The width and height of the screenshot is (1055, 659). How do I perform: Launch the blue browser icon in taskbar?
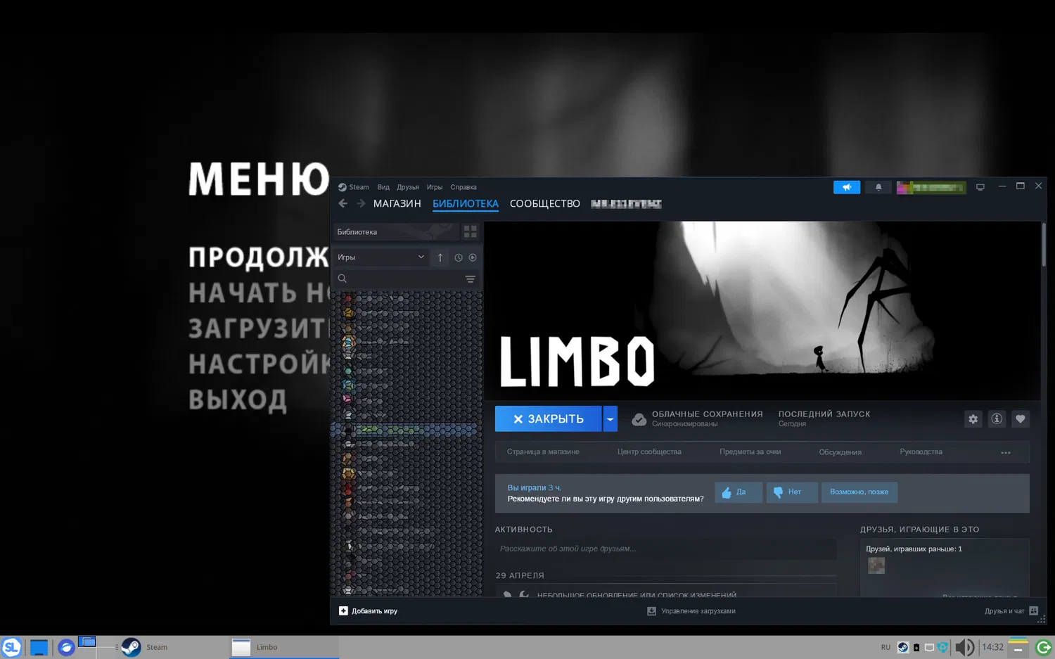pyautogui.click(x=66, y=648)
